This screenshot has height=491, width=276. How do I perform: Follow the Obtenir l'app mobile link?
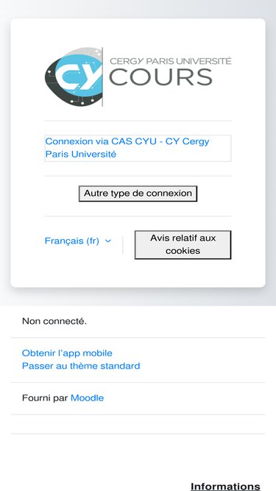(67, 353)
